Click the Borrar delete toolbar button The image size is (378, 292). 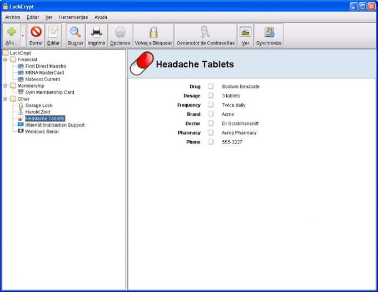tap(36, 36)
